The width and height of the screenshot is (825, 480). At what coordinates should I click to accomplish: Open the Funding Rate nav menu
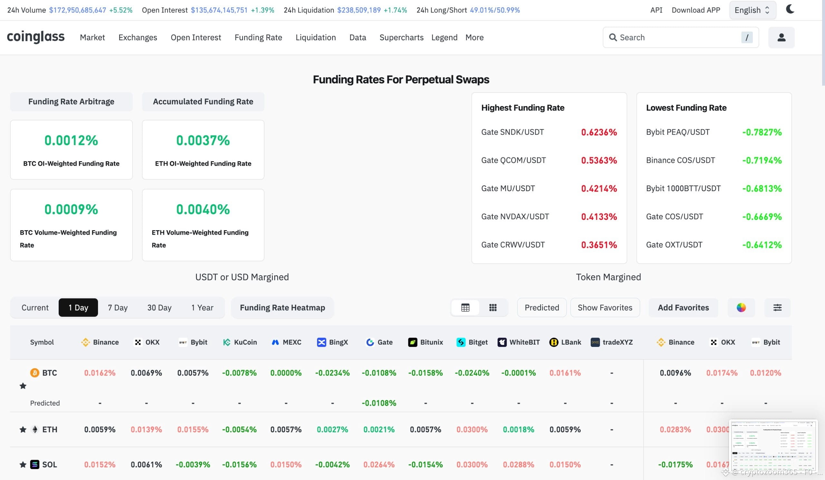coord(258,37)
